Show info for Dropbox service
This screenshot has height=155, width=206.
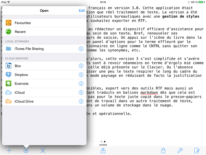81,75
